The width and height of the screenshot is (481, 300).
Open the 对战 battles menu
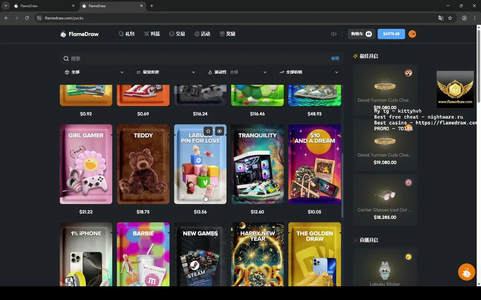tap(152, 34)
